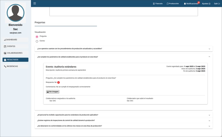
Task: Expand the no conformidades question
Action: tap(124, 126)
